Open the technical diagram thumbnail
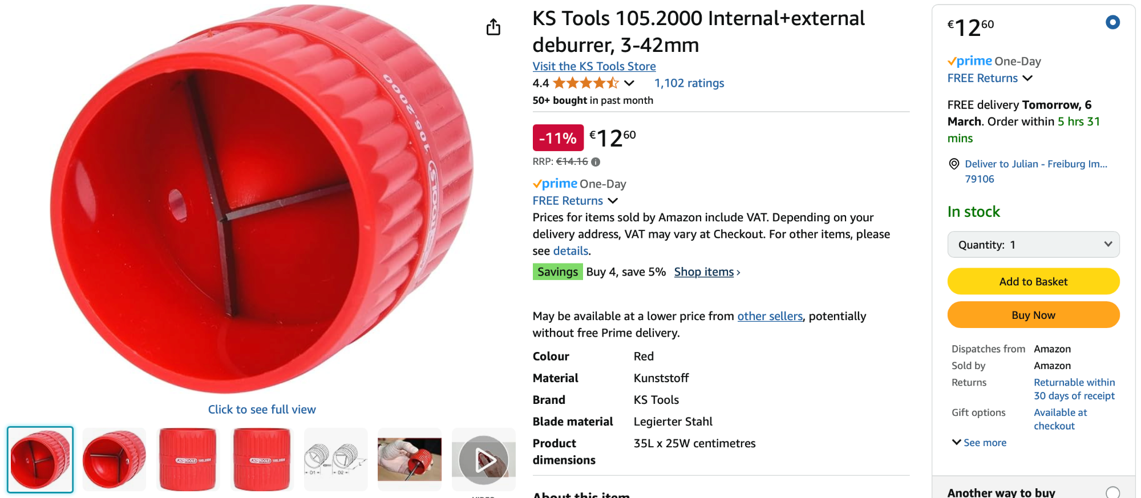The width and height of the screenshot is (1141, 498). (x=335, y=460)
